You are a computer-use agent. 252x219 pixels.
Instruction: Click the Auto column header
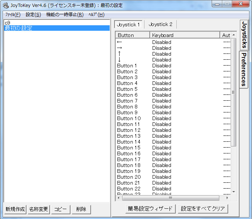(x=225, y=35)
